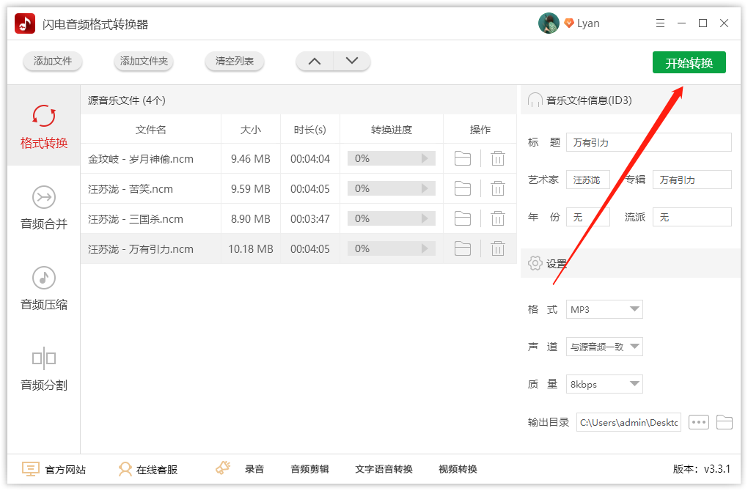748x491 pixels.
Task: Browse output directory with the three-dots button
Action: [x=698, y=422]
